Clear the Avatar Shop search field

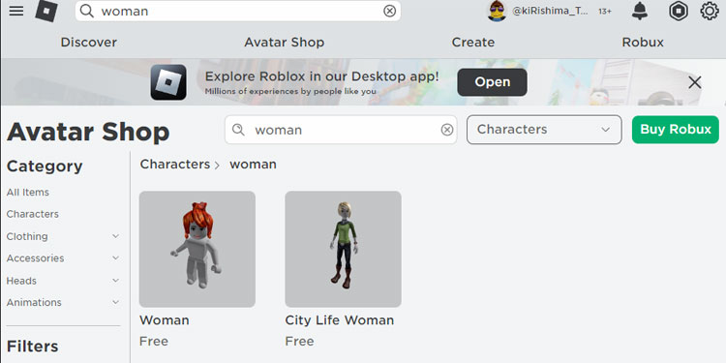(x=447, y=130)
